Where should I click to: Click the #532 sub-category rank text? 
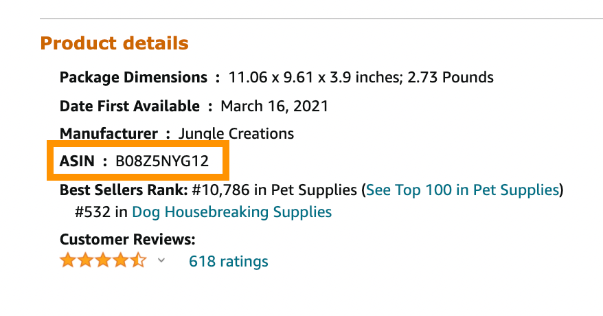coord(93,212)
